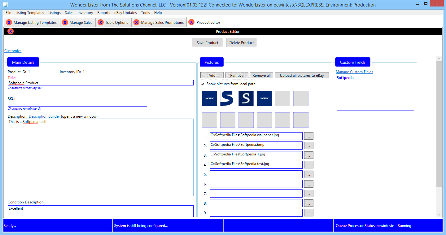Viewport: 446px width, 235px height.
Task: Click the Remove all pictures button
Action: (x=261, y=75)
